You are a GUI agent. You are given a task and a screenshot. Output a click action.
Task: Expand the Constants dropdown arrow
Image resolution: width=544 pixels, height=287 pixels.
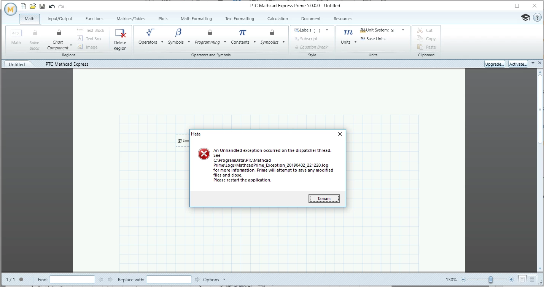pos(255,42)
